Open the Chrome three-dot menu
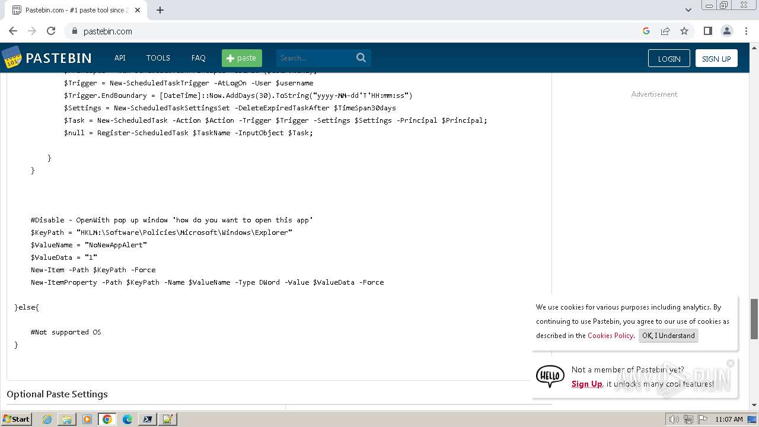759x427 pixels. pos(746,31)
